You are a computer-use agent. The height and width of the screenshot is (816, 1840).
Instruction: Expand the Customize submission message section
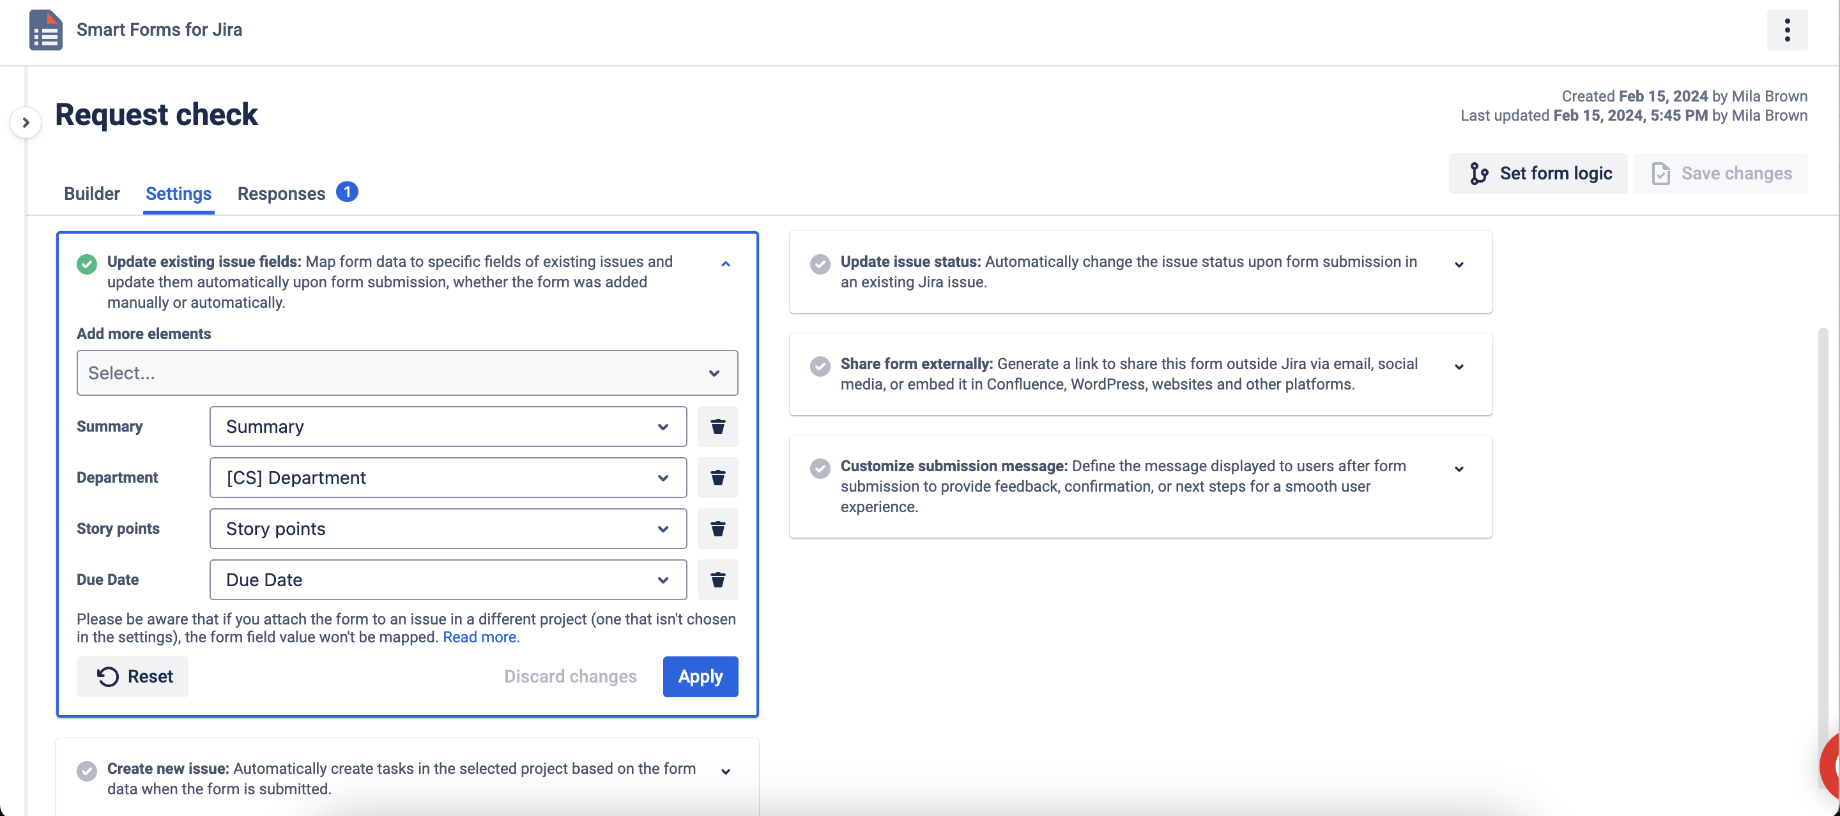[x=1459, y=469]
